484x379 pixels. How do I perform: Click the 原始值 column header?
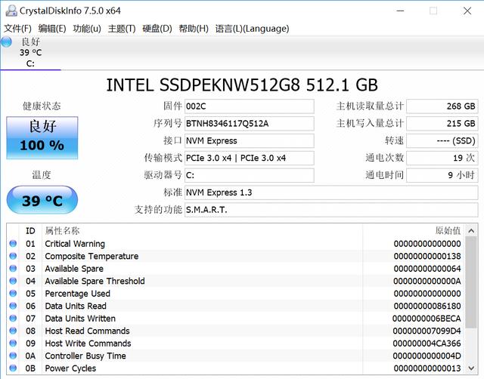click(448, 231)
